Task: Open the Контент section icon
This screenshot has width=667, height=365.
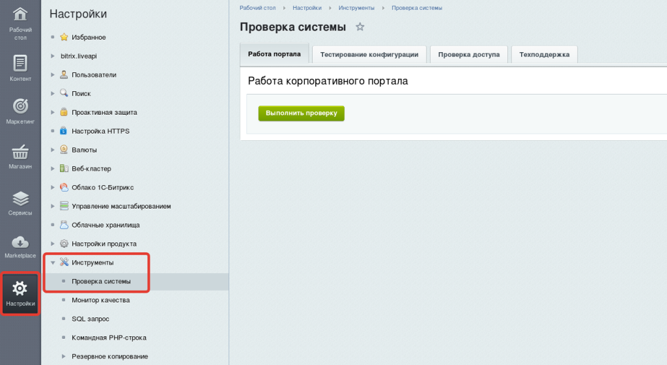Action: pyautogui.click(x=20, y=63)
